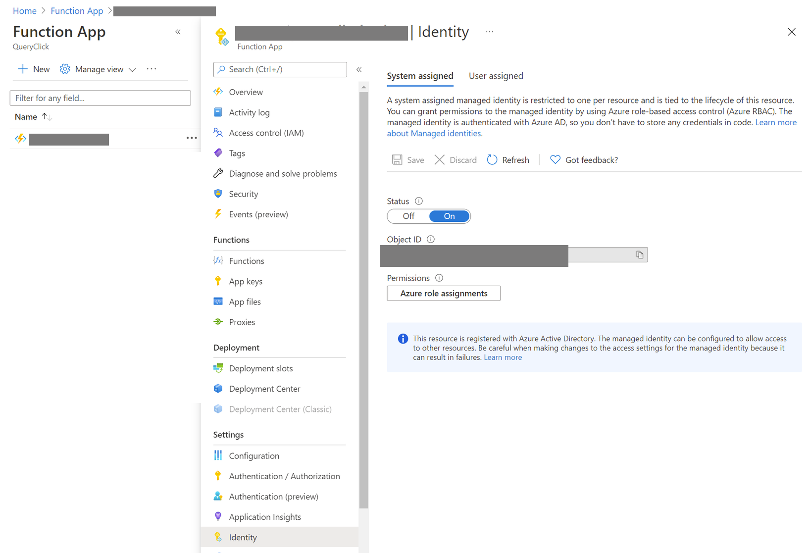Click the Azure role assignments button
The image size is (810, 553).
click(444, 293)
